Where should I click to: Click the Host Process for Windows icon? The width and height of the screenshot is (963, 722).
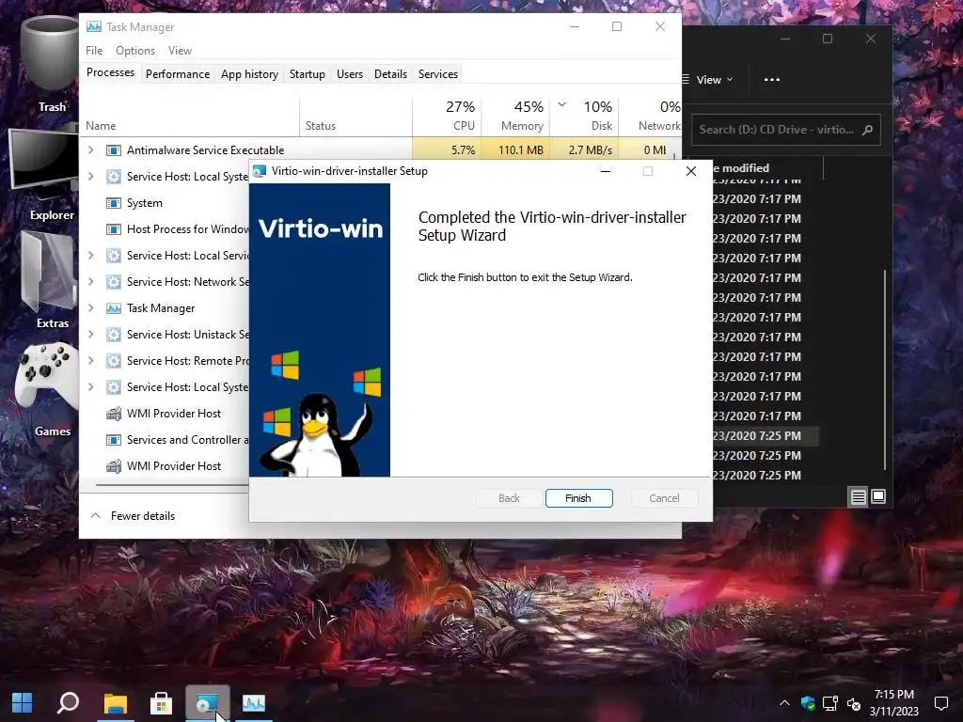click(113, 229)
